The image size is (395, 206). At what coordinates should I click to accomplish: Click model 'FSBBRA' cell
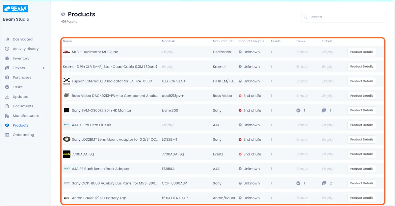168,169
